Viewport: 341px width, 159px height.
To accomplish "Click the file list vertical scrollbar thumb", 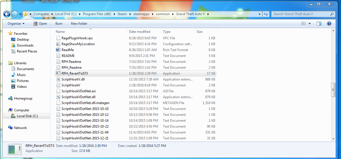I will tap(333, 90).
